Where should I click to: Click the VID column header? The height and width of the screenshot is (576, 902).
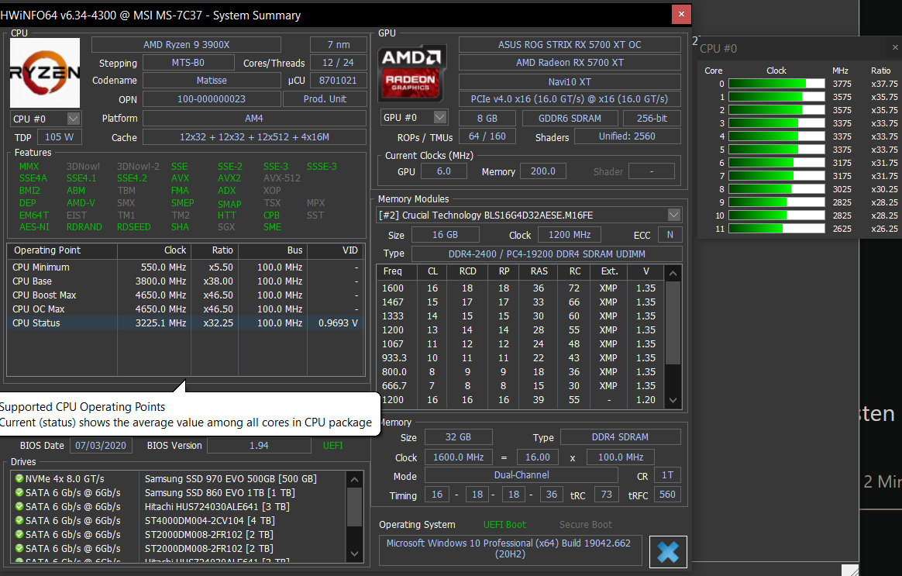pos(336,250)
